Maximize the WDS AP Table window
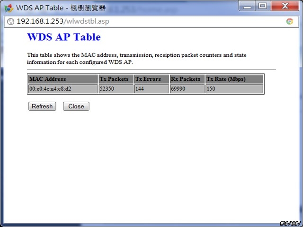This screenshot has width=303, height=227. pos(263,6)
